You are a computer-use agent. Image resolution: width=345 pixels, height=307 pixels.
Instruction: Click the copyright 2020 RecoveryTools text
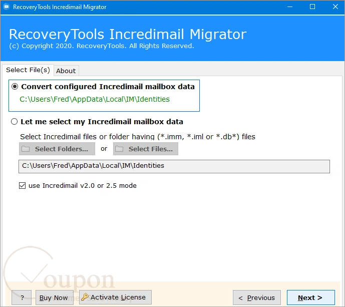pyautogui.click(x=102, y=46)
